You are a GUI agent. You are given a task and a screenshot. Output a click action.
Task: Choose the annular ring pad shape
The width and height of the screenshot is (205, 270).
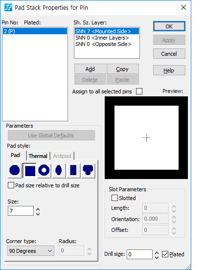point(44,170)
